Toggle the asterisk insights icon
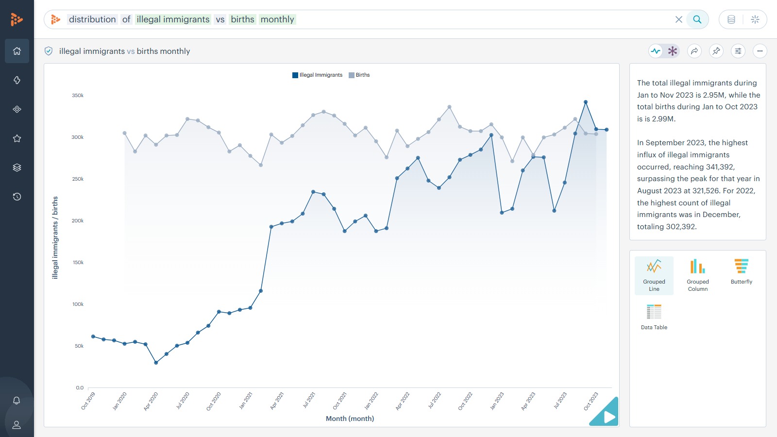This screenshot has width=777, height=437. [x=673, y=51]
